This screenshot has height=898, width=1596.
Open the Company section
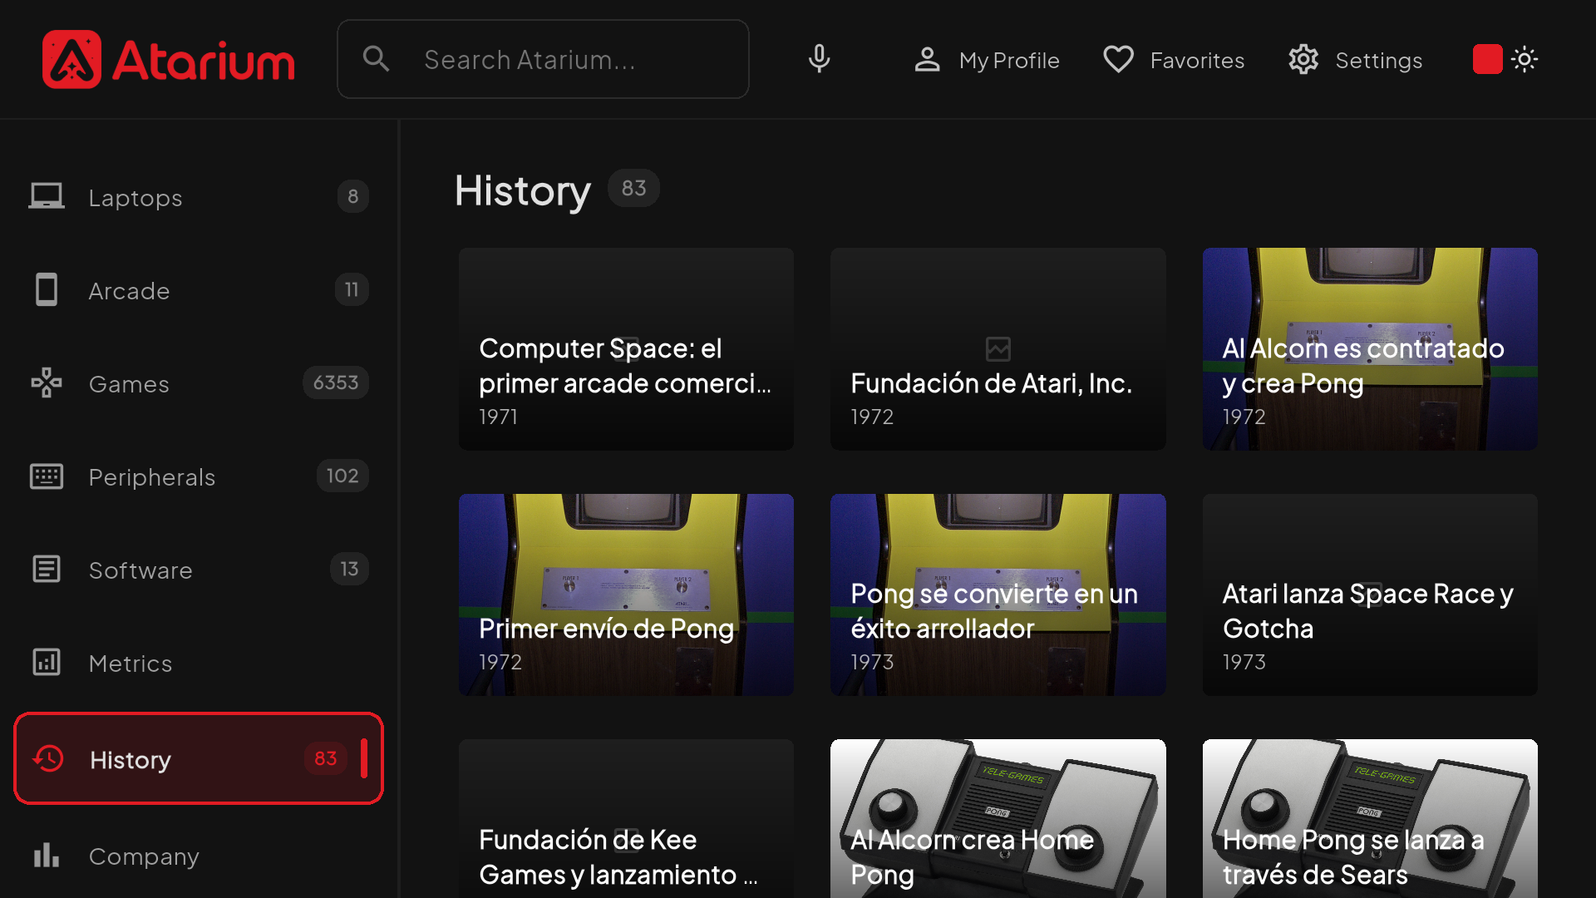[x=199, y=856]
